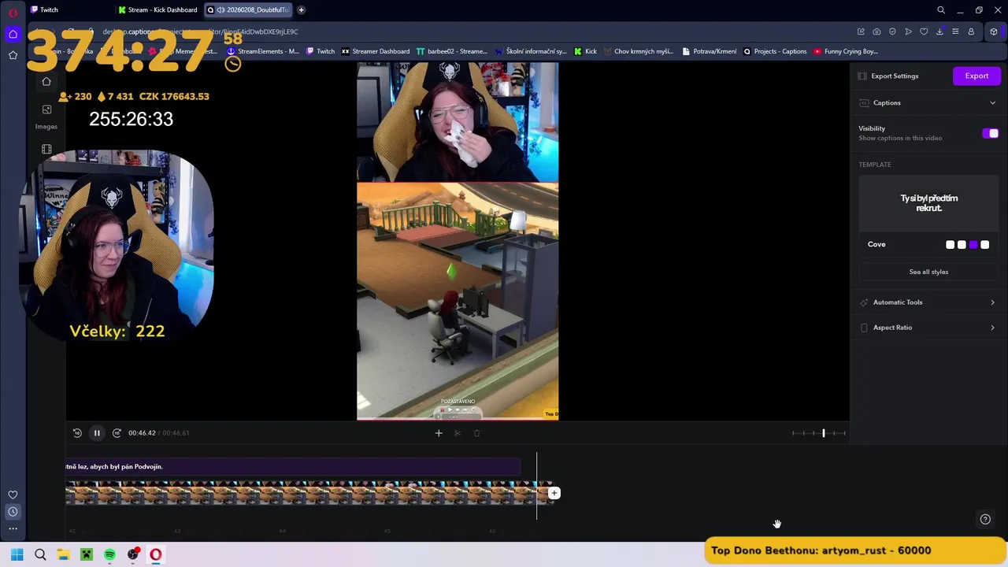Open Opera sidebar heart icon

point(13,495)
